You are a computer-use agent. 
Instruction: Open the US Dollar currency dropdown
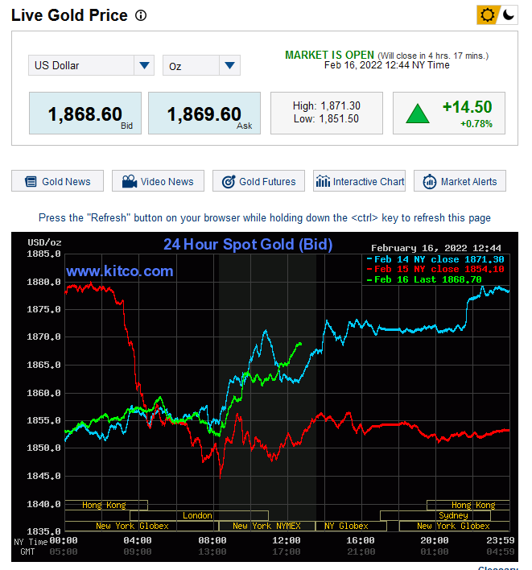(x=91, y=65)
